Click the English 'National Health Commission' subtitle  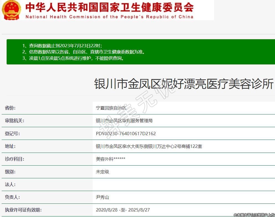pyautogui.click(x=109, y=17)
